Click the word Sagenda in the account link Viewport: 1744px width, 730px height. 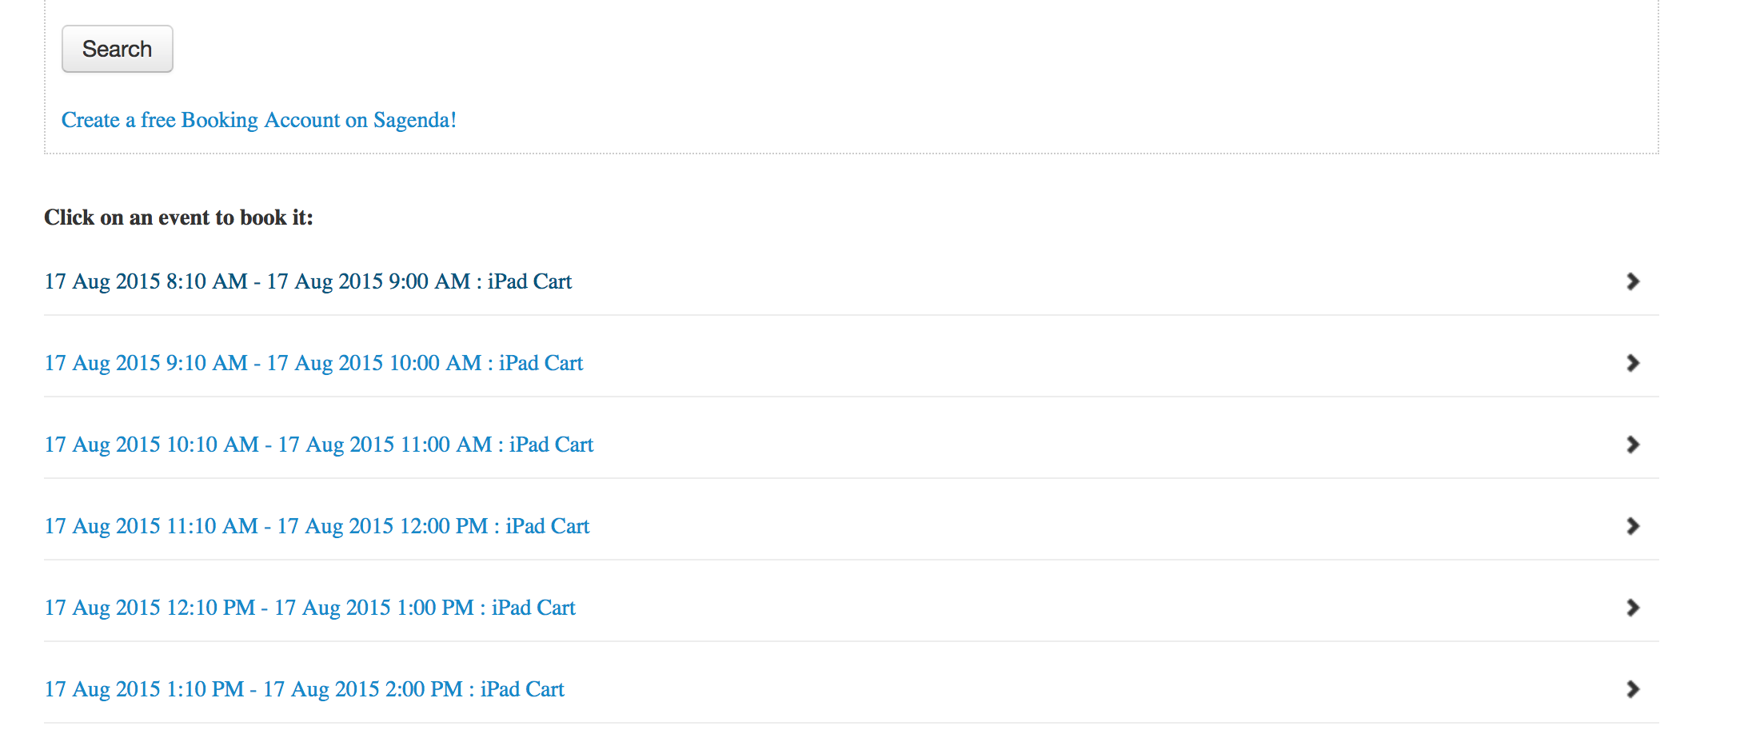[414, 120]
